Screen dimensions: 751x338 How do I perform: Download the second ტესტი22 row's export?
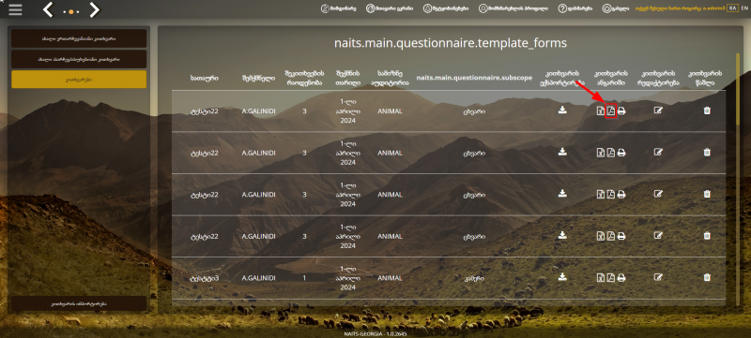[x=562, y=152]
